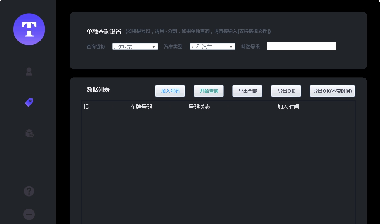Click the circular T logo avatar

[x=29, y=29]
